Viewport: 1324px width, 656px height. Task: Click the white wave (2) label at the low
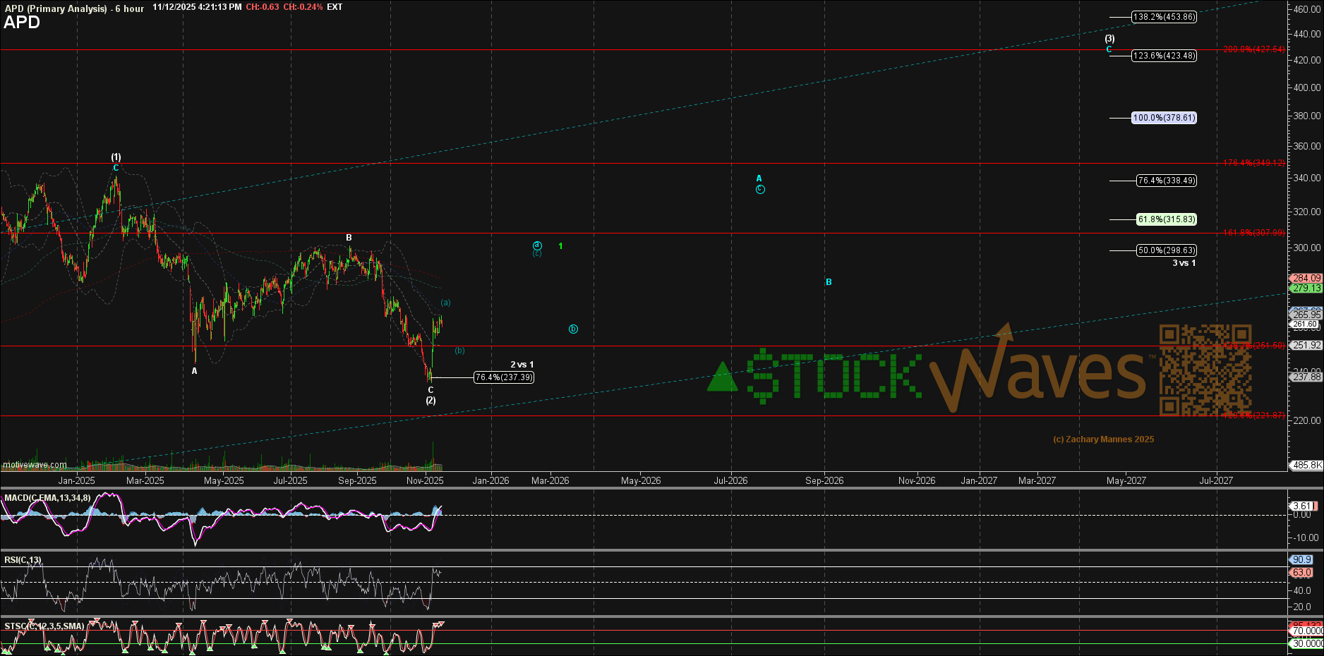point(431,401)
